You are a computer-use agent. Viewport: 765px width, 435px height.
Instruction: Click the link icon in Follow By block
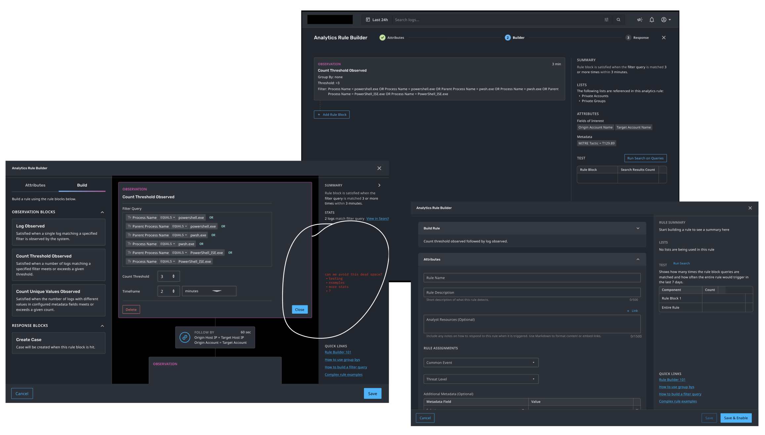pos(185,337)
